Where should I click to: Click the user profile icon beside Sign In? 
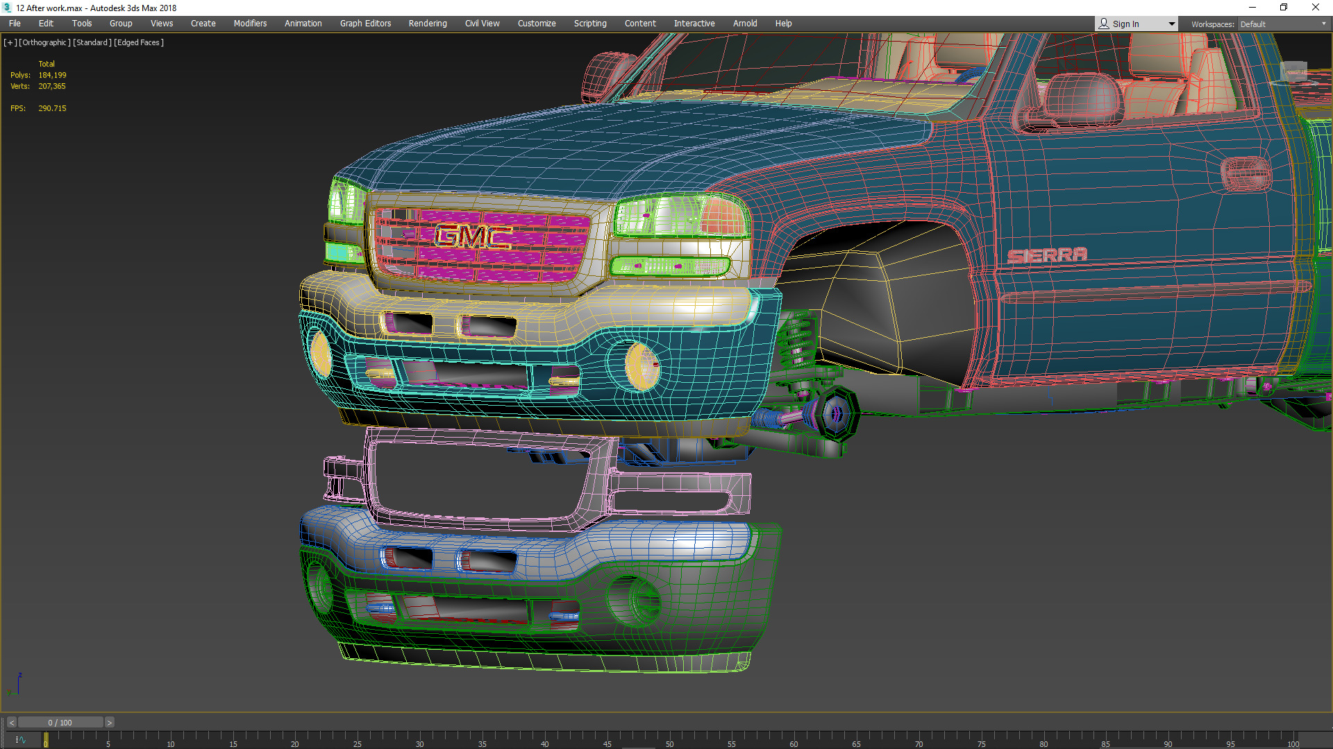click(x=1104, y=24)
